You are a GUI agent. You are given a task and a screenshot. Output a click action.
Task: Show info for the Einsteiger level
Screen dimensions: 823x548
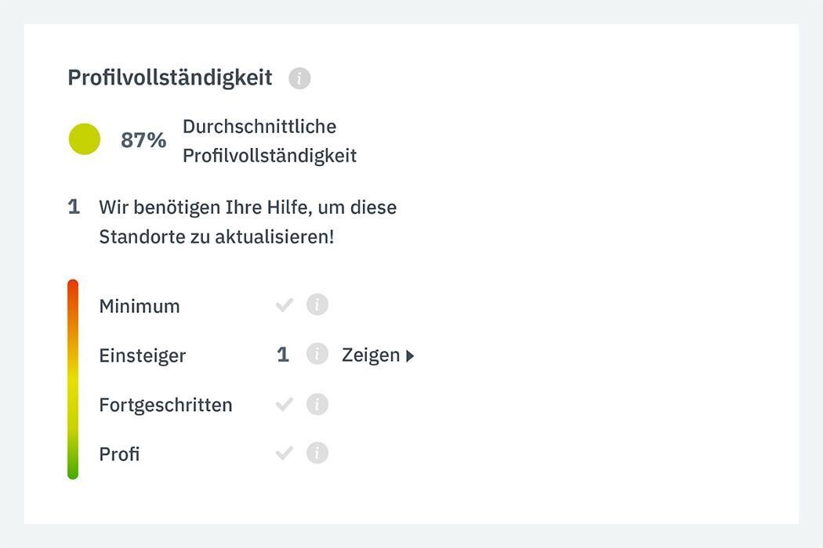coord(317,354)
